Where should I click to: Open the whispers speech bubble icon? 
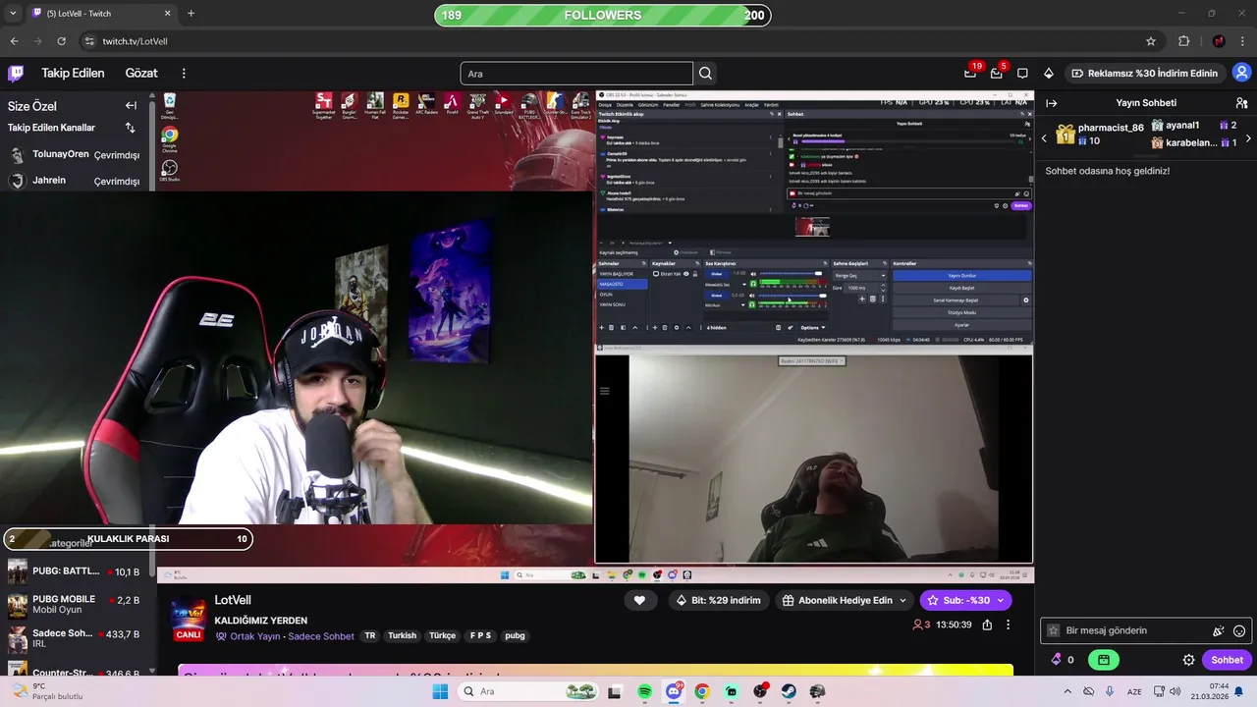[x=1022, y=73]
